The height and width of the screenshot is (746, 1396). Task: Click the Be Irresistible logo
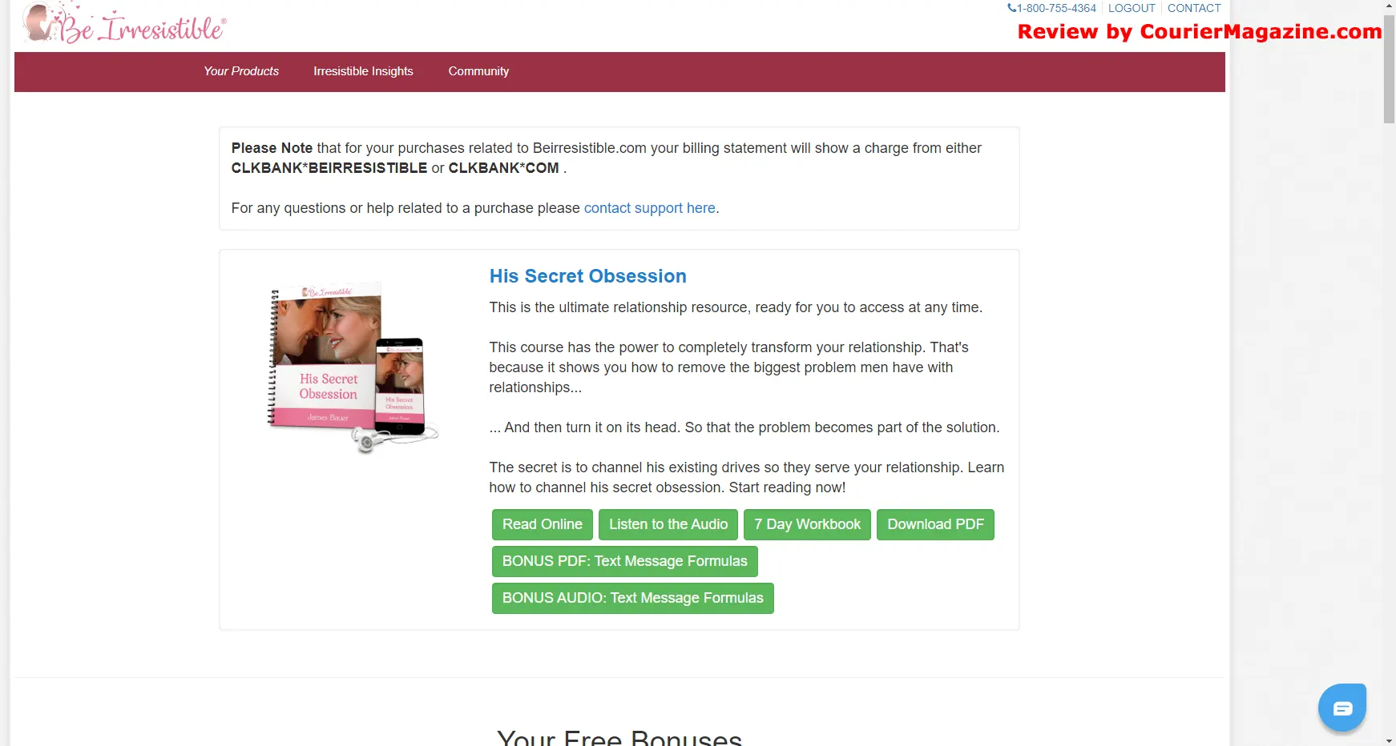pyautogui.click(x=124, y=24)
